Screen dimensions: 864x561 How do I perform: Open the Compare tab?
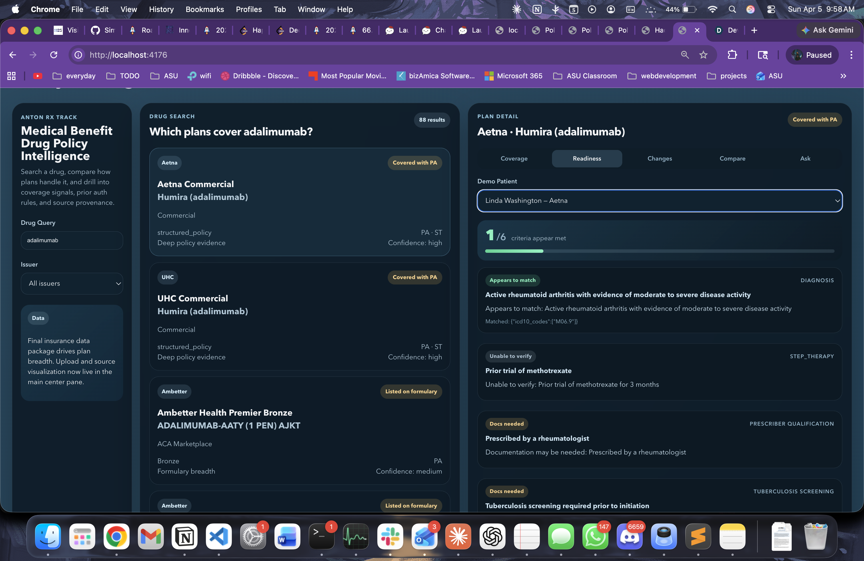click(732, 159)
